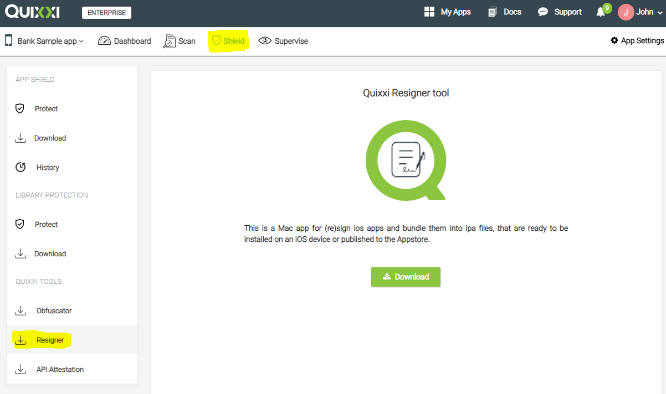
Task: Click download icon under App Shield
Action: pyautogui.click(x=21, y=138)
